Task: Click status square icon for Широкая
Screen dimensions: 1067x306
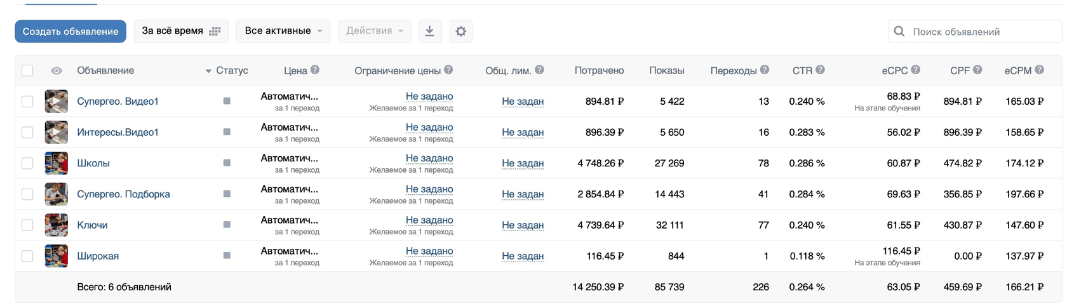Action: click(x=227, y=256)
